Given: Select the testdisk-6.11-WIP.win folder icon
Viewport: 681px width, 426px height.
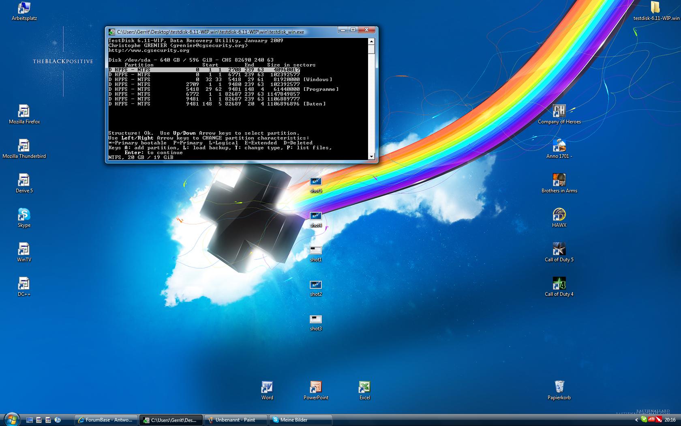Looking at the screenshot, I should (656, 11).
